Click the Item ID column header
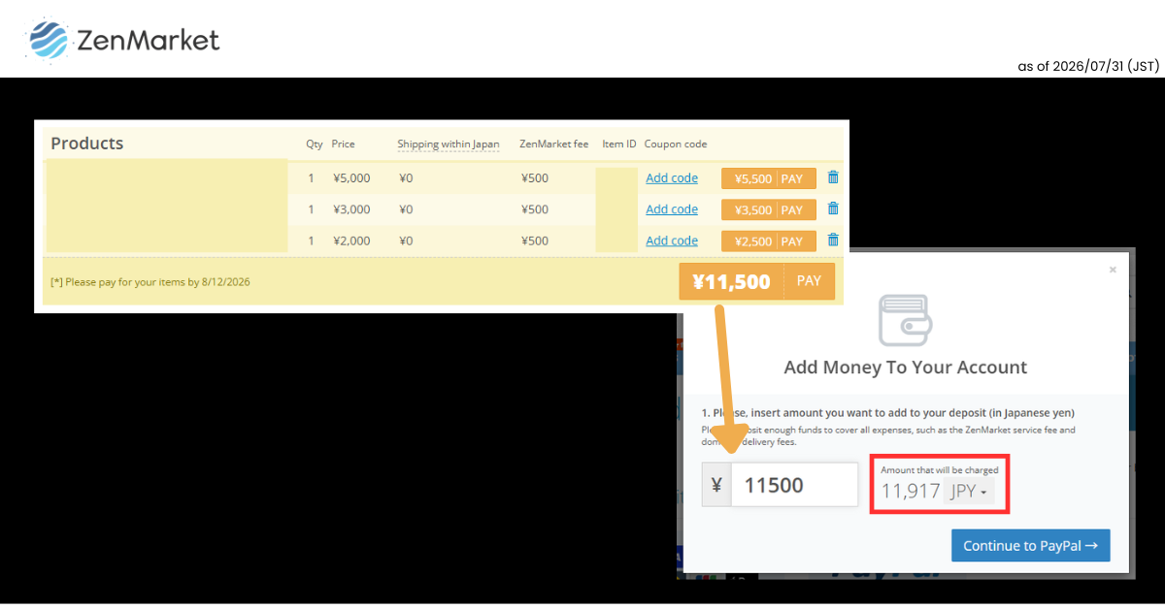 click(x=619, y=144)
